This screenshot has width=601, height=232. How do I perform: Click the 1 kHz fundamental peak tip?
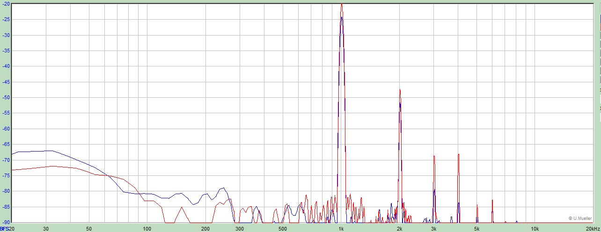click(342, 4)
